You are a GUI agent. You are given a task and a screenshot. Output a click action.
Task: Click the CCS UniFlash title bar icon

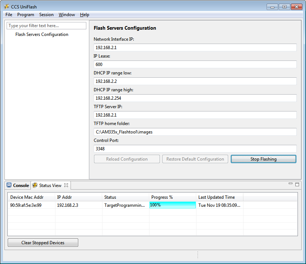(6, 7)
